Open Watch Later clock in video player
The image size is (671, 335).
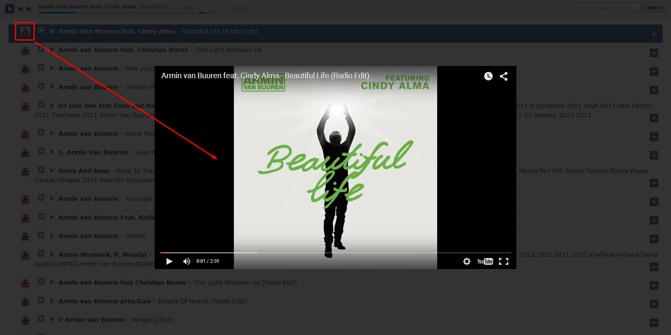pos(488,76)
